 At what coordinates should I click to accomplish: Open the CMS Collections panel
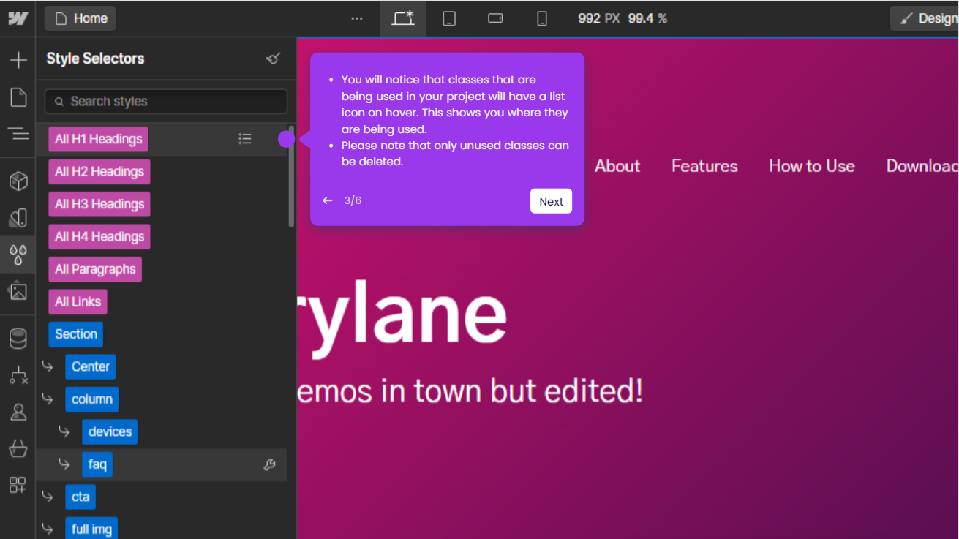18,338
